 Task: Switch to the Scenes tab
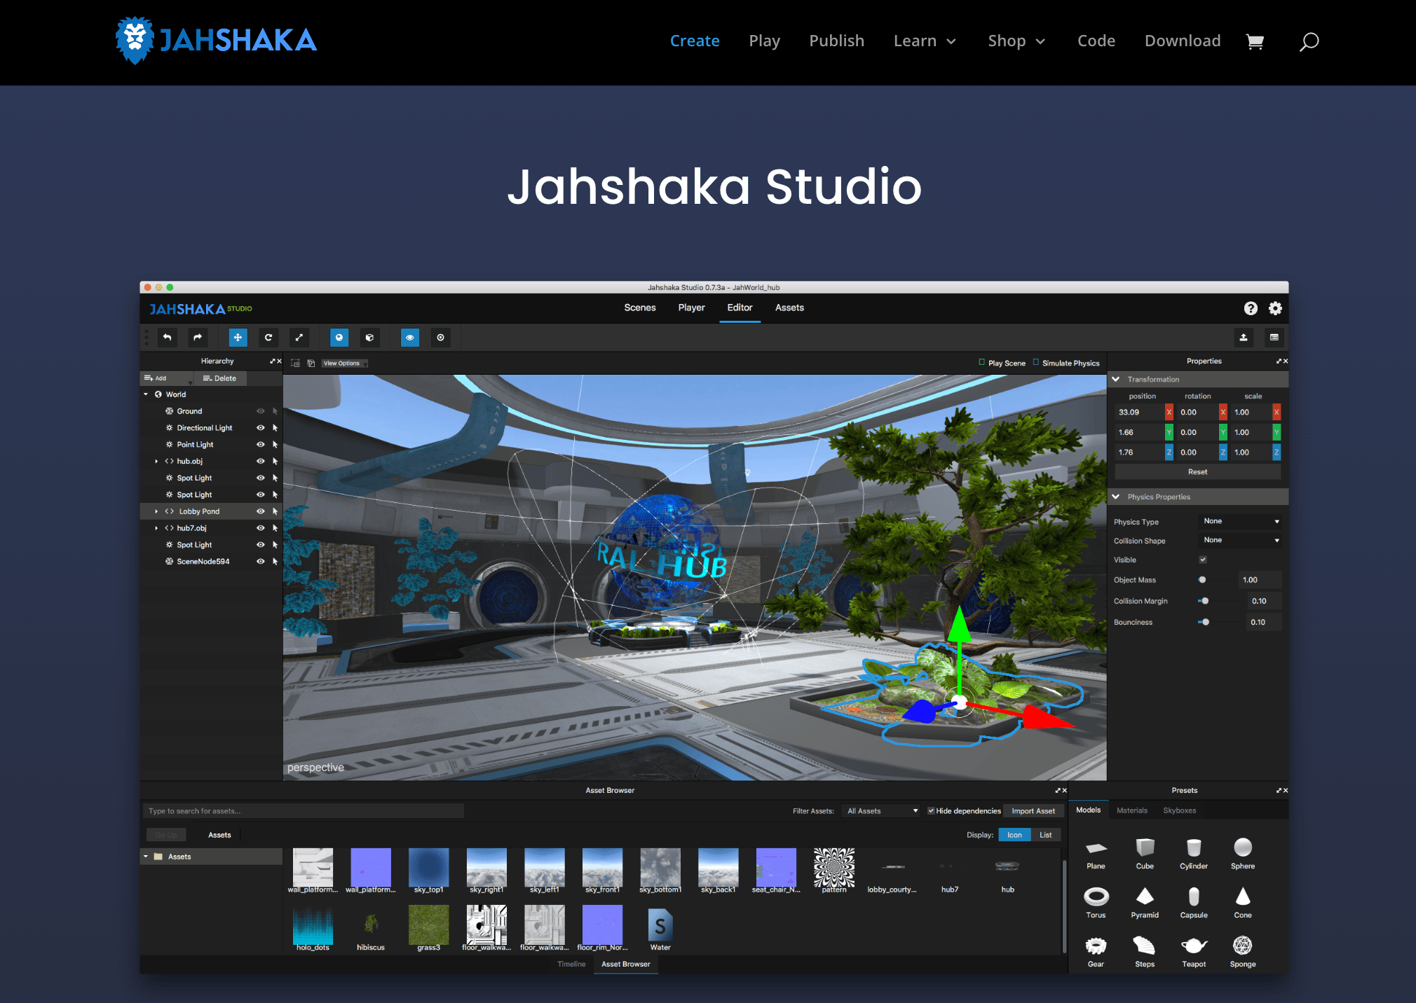pyautogui.click(x=639, y=307)
